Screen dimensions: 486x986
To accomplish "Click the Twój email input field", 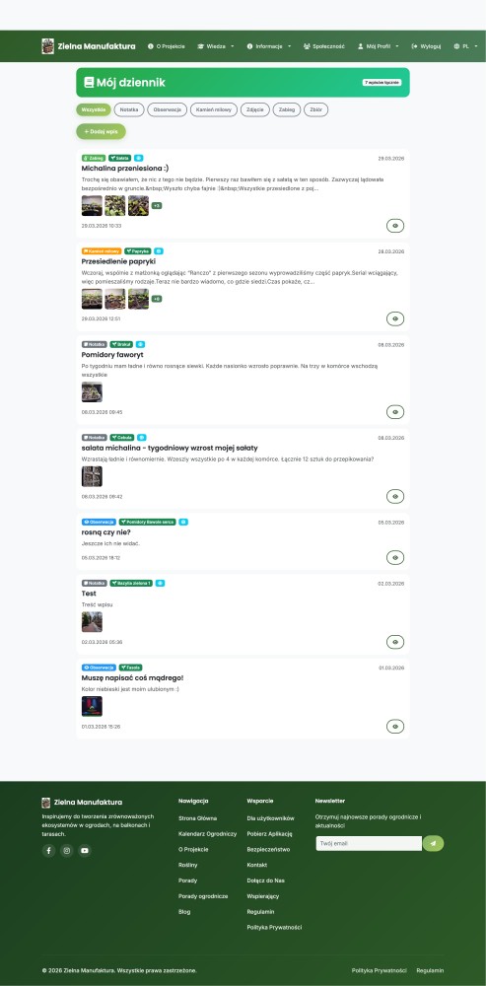I will (369, 843).
